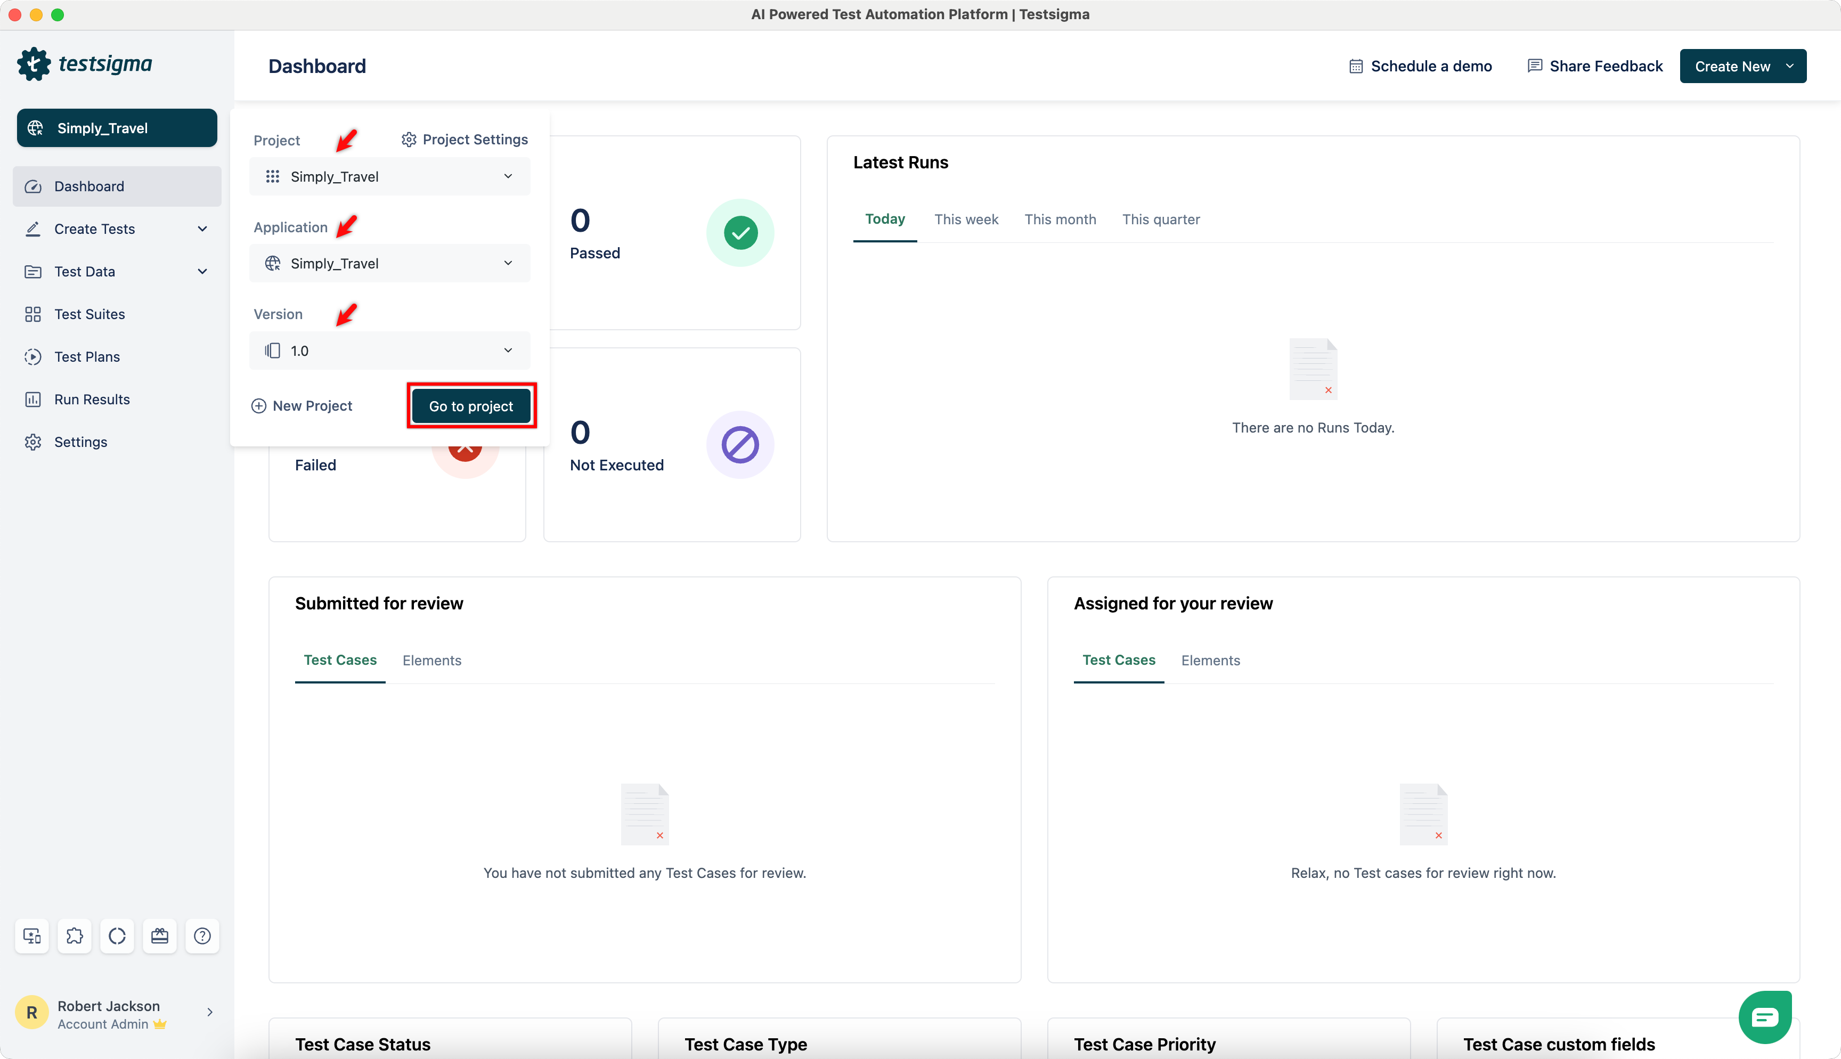Click the crown icon beside Account Admin
Viewport: 1841px width, 1059px height.
[x=160, y=1024]
